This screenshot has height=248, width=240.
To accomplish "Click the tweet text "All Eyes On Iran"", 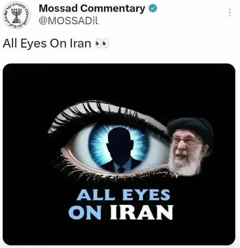I will (47, 43).
